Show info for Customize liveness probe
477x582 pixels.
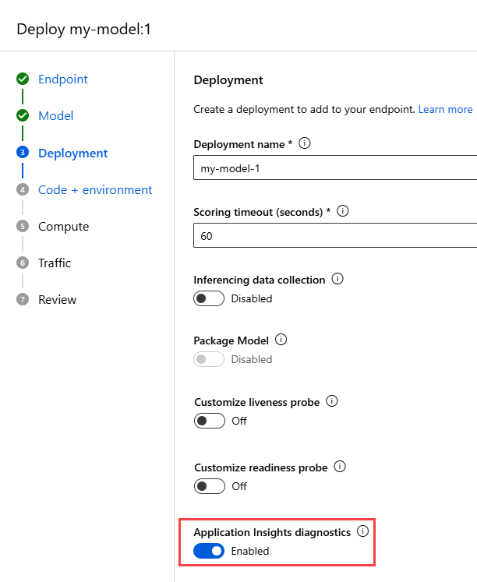coord(331,401)
